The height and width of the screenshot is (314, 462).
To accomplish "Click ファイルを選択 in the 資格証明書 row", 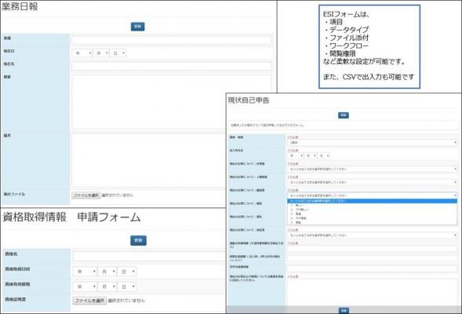I will tap(89, 301).
